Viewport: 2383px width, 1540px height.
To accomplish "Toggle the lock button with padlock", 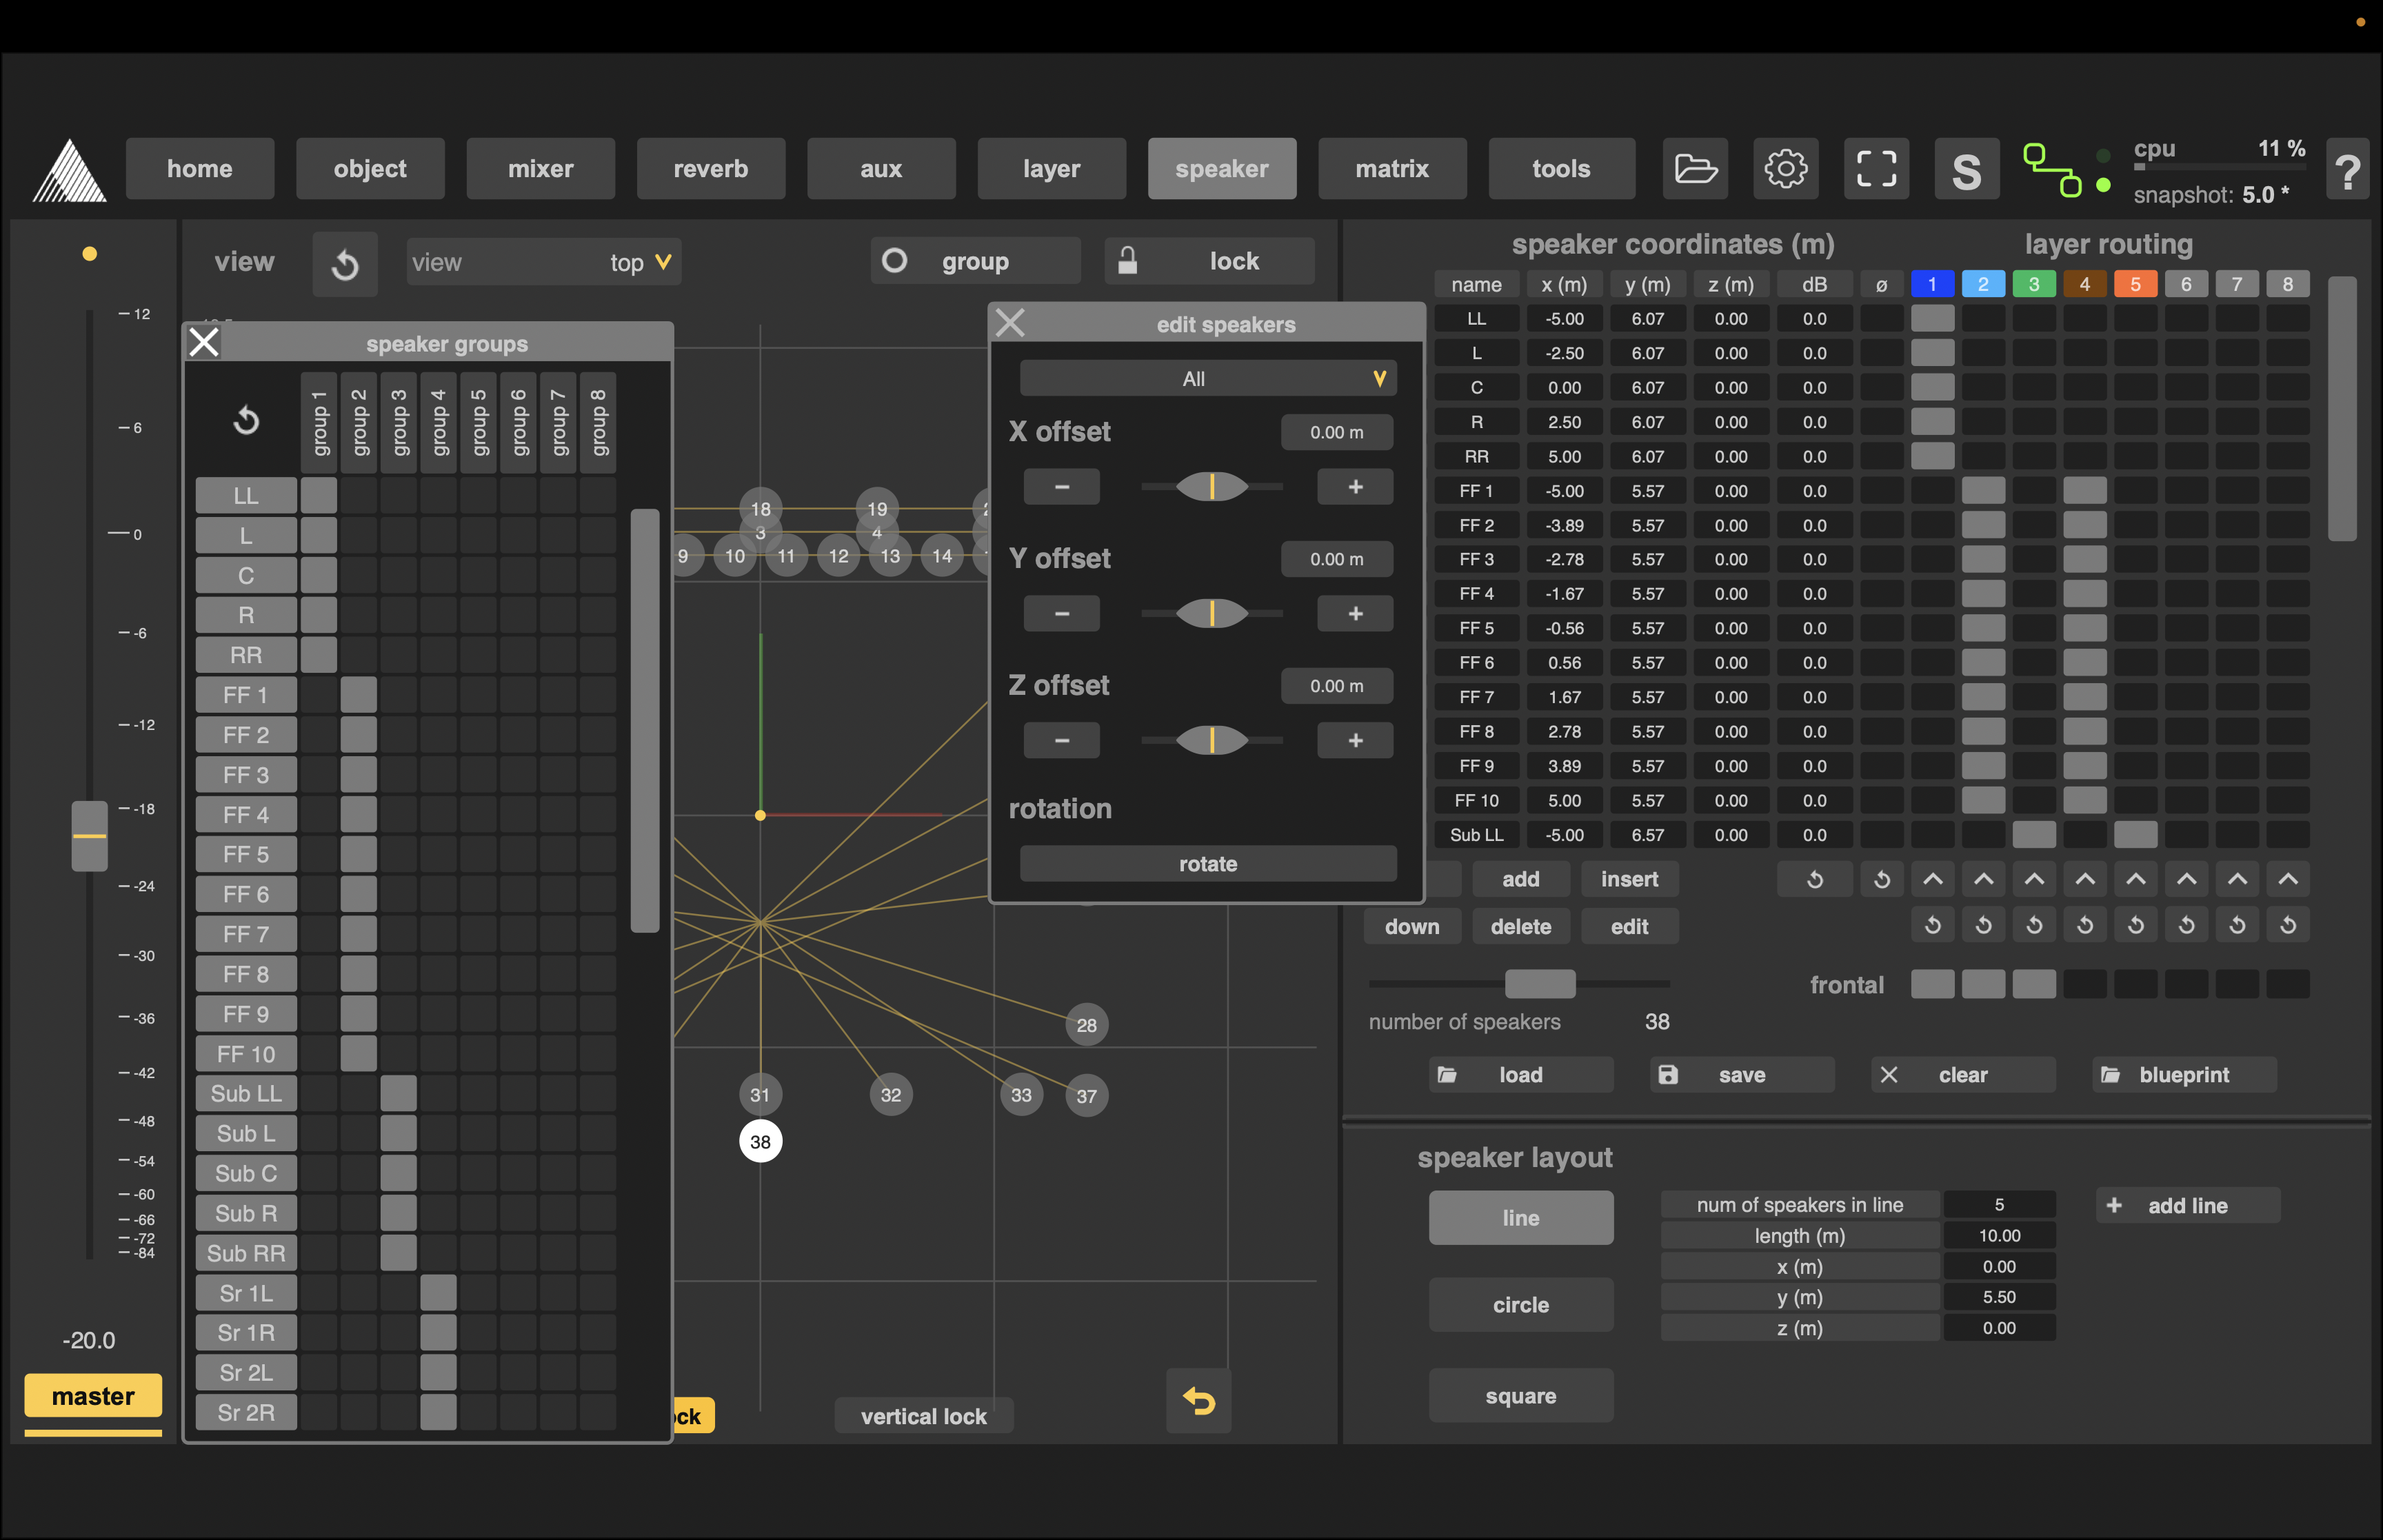I will 1209,261.
